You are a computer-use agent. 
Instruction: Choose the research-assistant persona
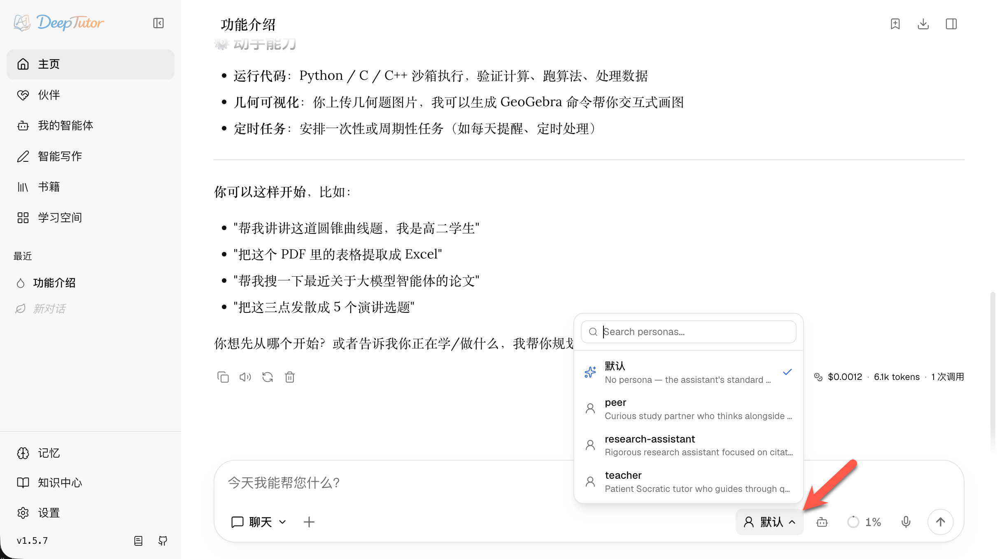(688, 445)
